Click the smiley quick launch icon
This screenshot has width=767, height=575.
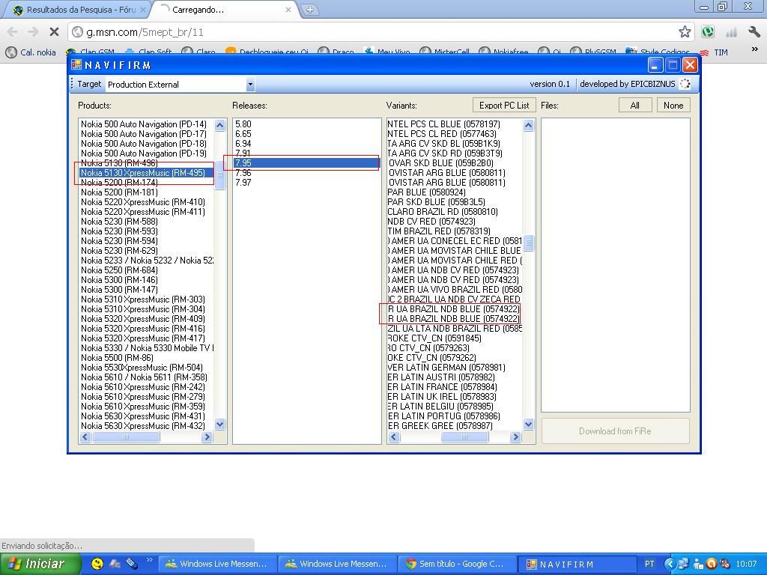tap(97, 564)
